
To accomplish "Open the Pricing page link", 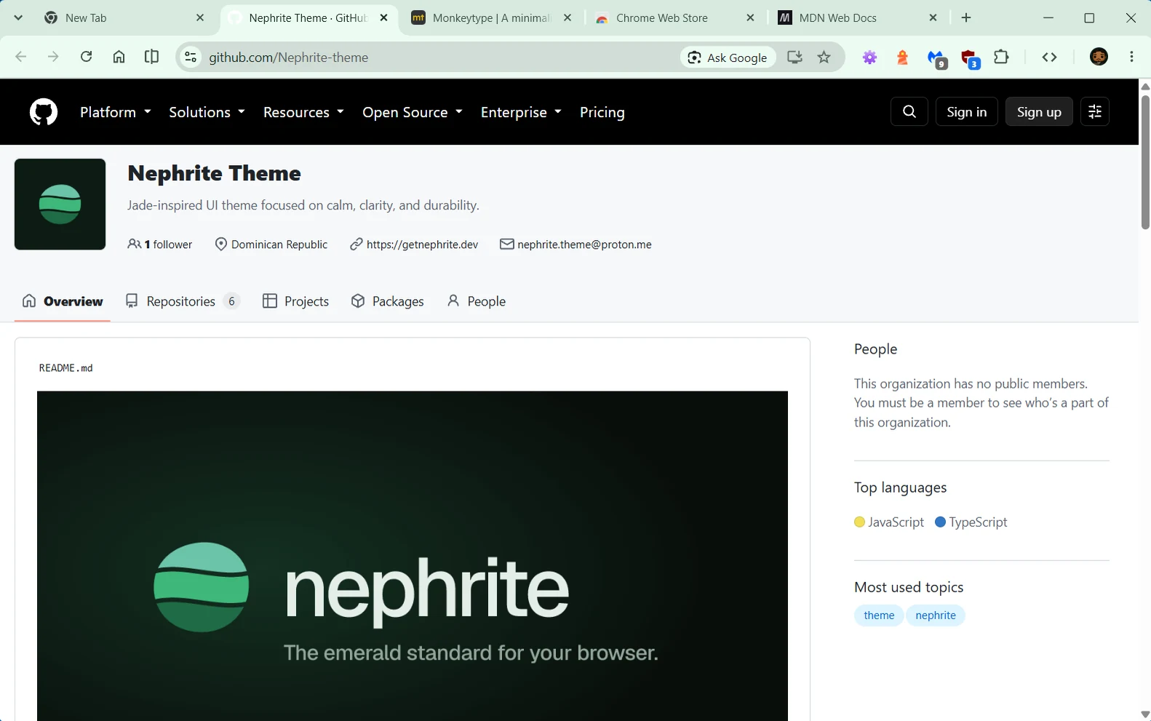I will click(x=602, y=112).
